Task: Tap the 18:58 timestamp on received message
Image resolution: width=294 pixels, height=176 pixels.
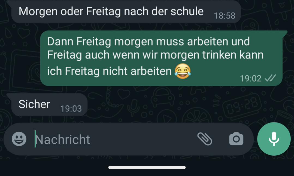Action: [225, 16]
